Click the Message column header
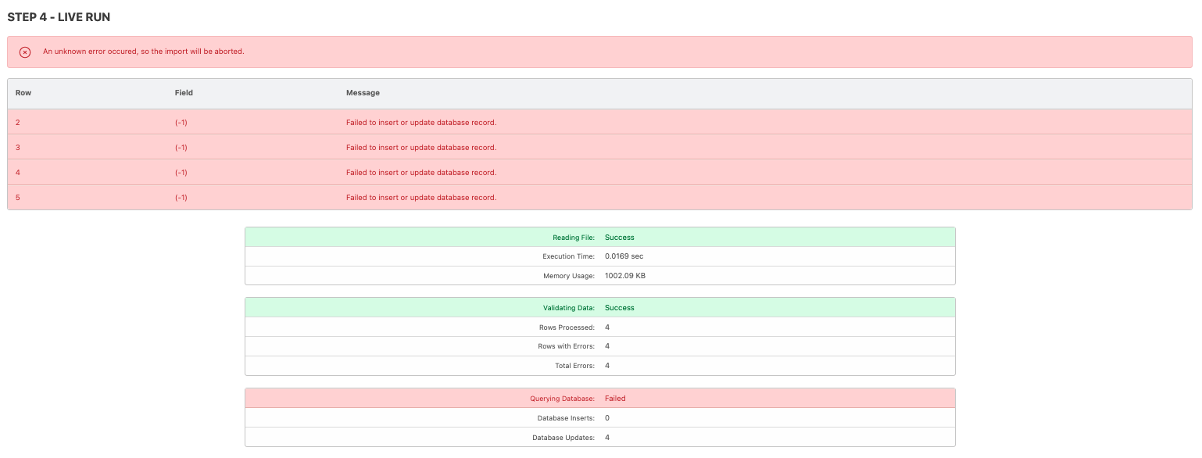 [363, 93]
